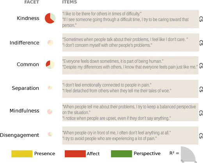The width and height of the screenshot is (203, 163).
Task: Select the Indifference items text box
Action: [130, 42]
